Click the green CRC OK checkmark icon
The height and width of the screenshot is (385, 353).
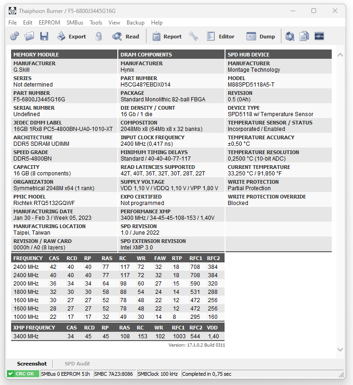tap(11, 374)
